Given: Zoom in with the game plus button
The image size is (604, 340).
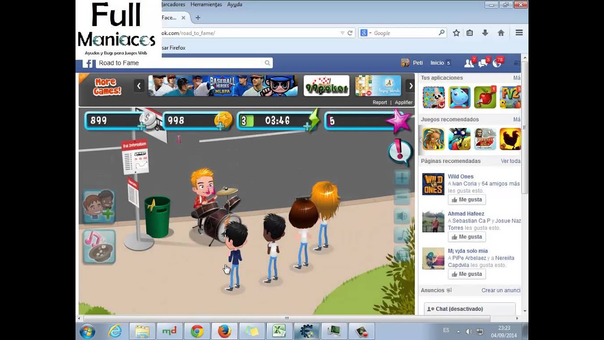Looking at the screenshot, I should (x=402, y=178).
